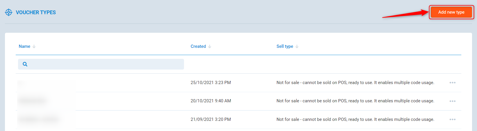Open the three-dot menu for the 21/09/2021 voucher

452,119
